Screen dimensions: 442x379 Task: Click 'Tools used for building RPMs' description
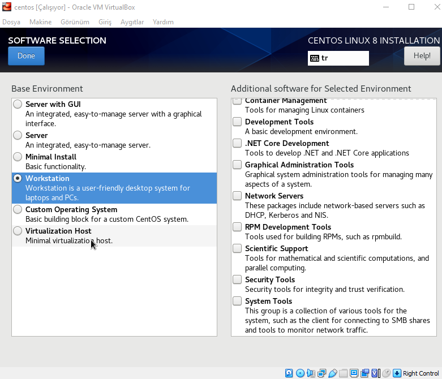click(x=323, y=236)
